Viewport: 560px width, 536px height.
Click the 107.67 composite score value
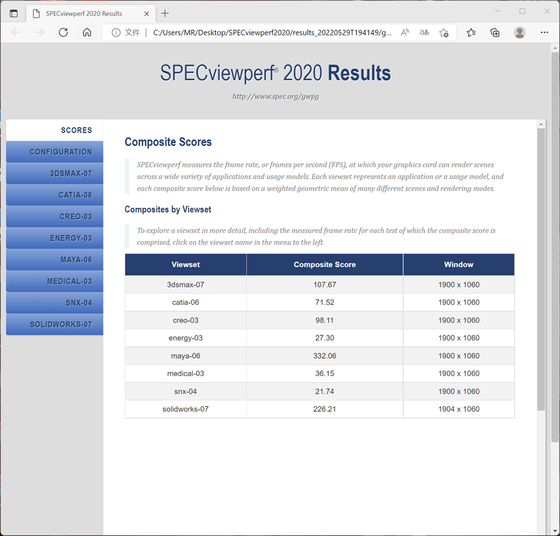325,285
